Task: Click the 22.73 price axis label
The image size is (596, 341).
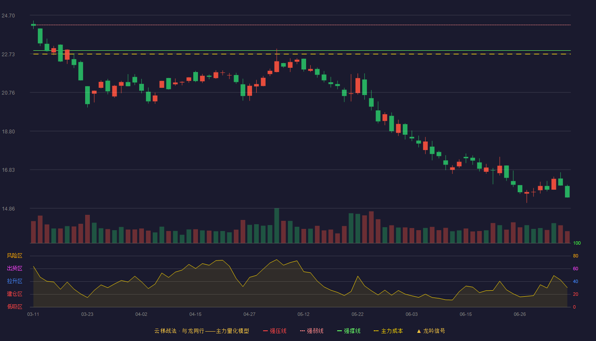Action: click(8, 55)
